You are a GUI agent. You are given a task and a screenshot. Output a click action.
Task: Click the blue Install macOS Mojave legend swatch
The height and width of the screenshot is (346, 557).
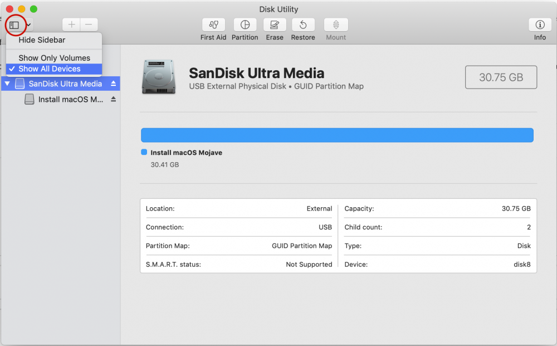[x=144, y=152]
